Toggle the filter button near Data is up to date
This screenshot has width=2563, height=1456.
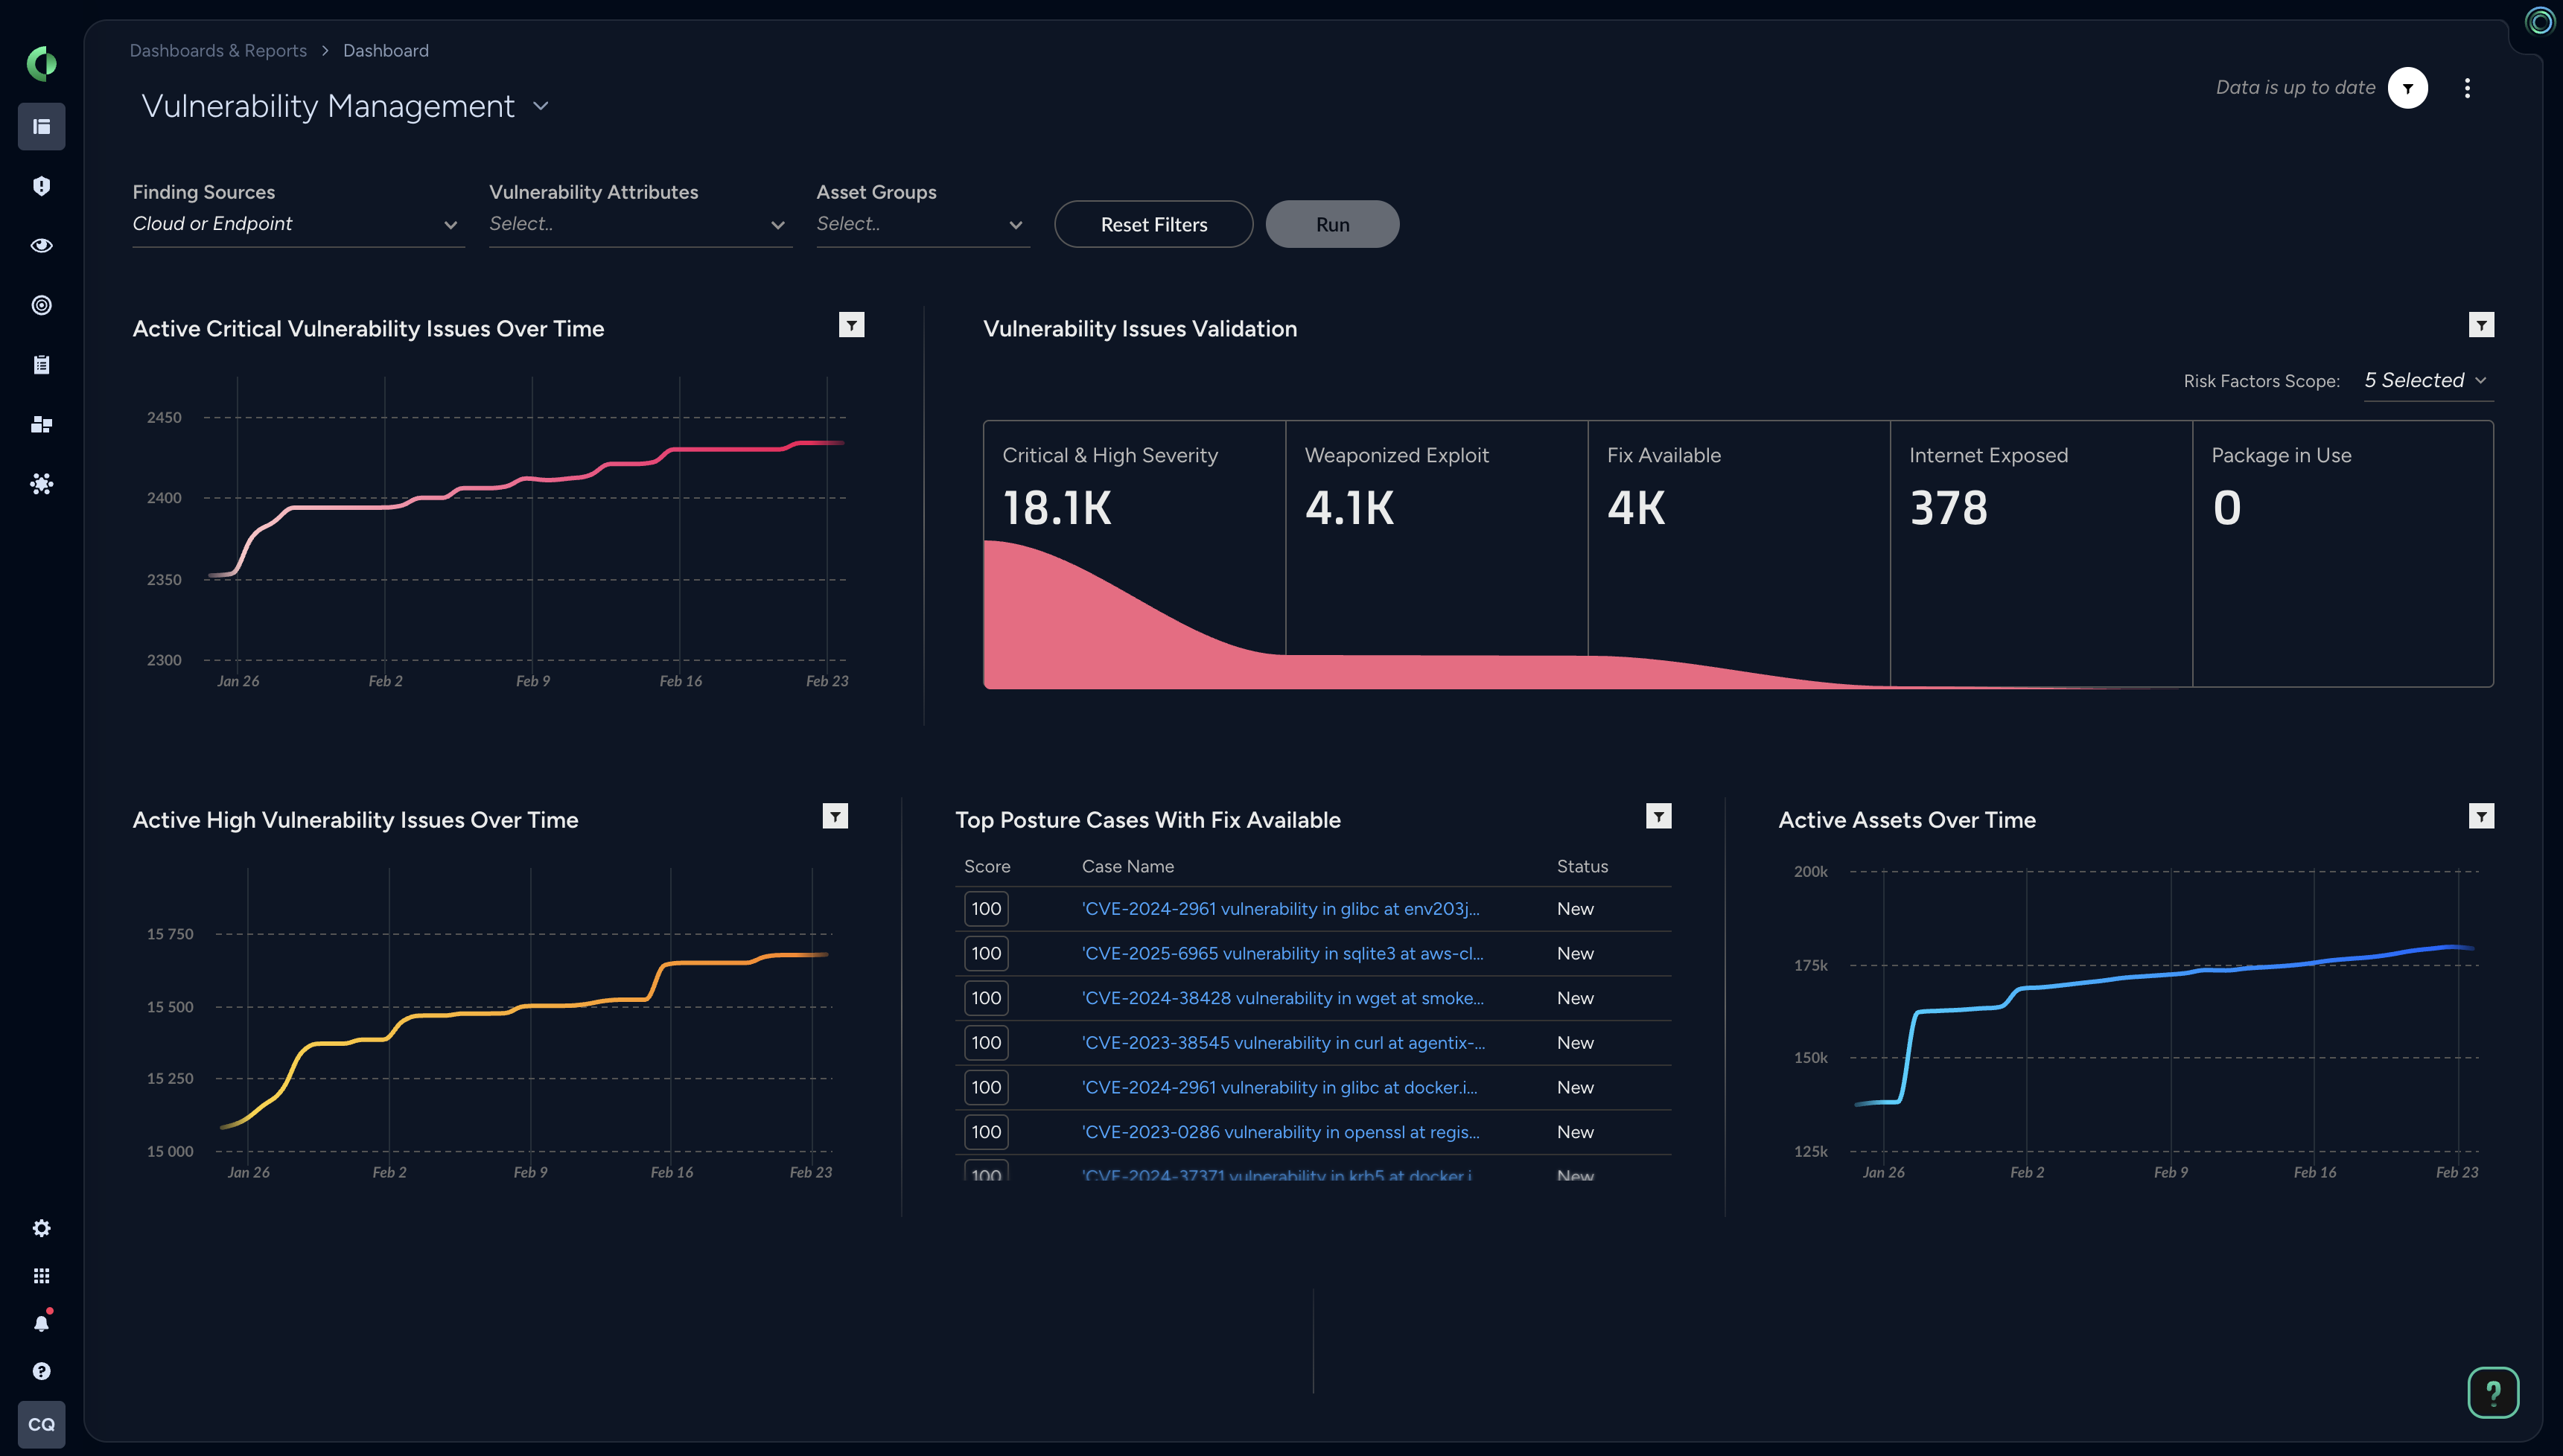(x=2407, y=88)
